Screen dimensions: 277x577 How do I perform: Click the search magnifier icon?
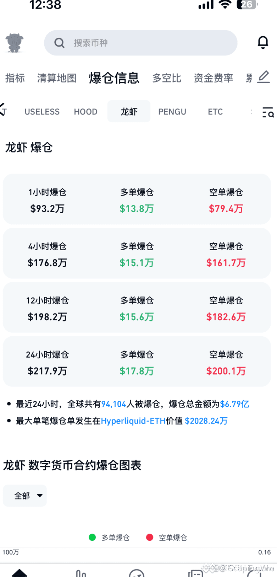coord(59,43)
